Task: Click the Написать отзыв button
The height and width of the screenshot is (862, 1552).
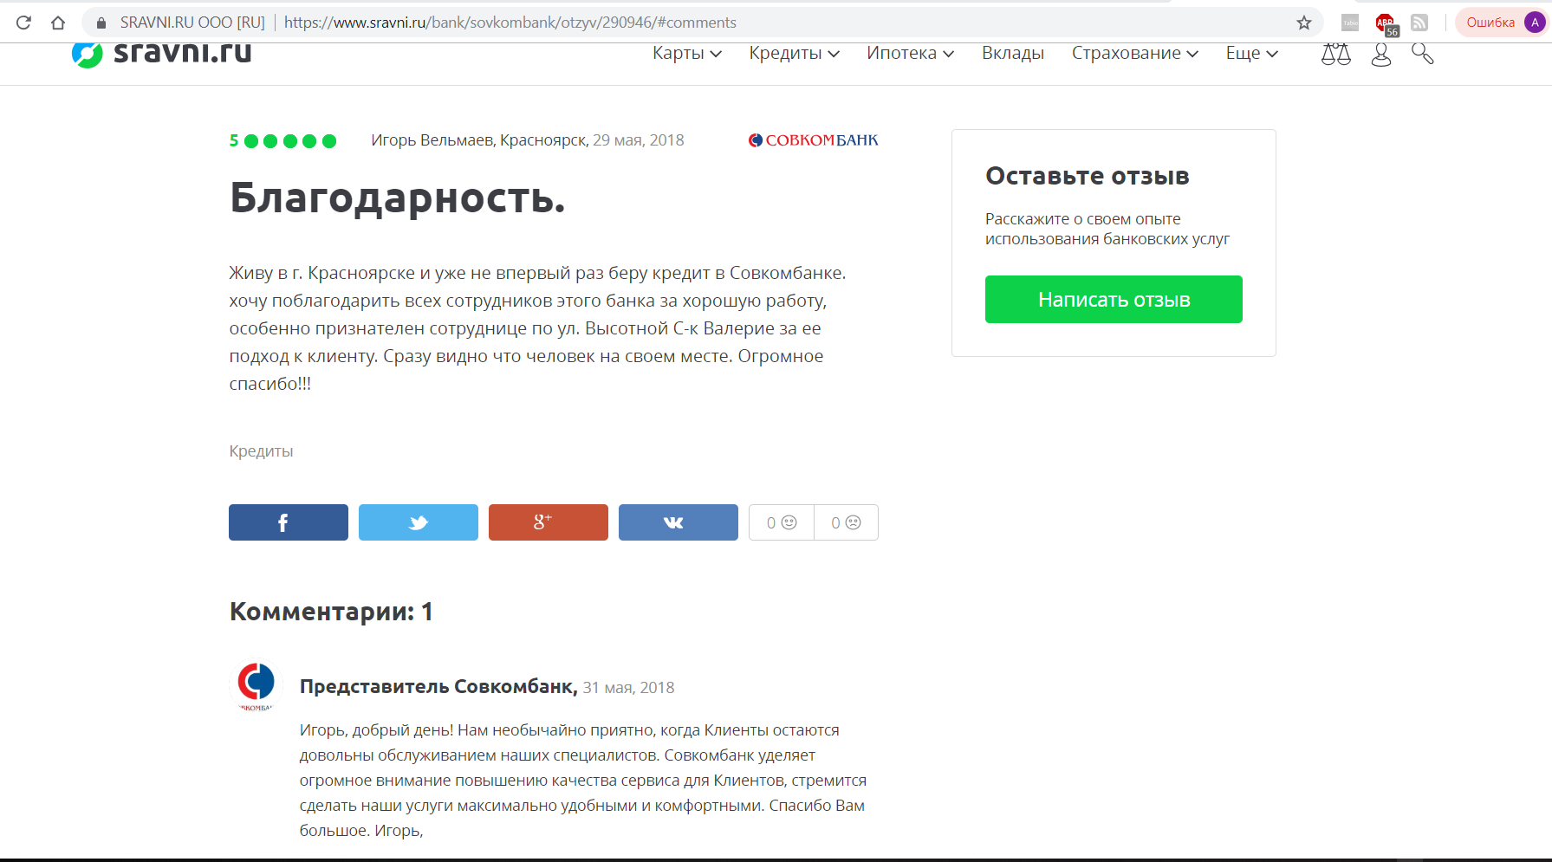Action: point(1114,300)
